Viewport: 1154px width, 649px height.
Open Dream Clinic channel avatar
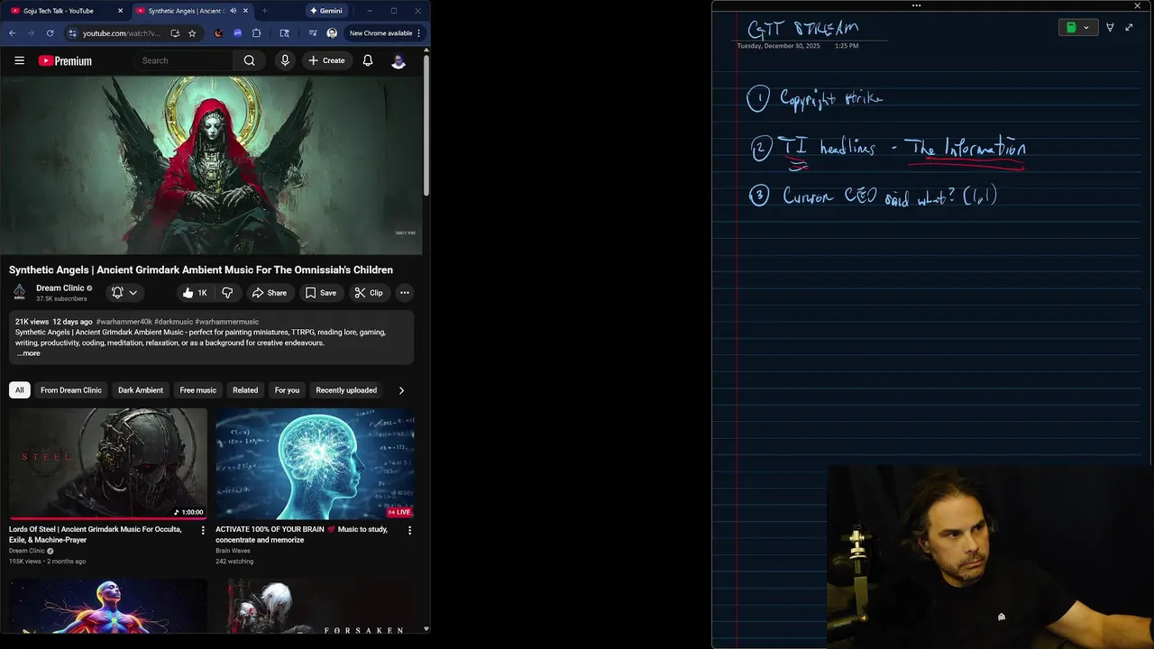19,292
